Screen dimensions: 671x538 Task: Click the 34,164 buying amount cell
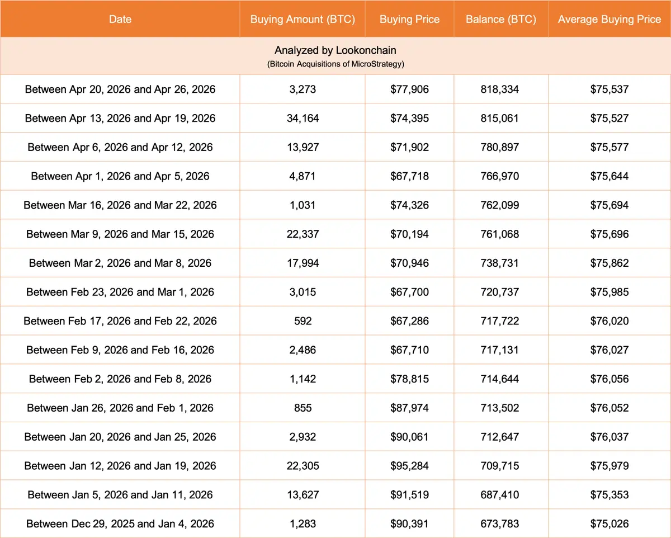click(x=303, y=118)
